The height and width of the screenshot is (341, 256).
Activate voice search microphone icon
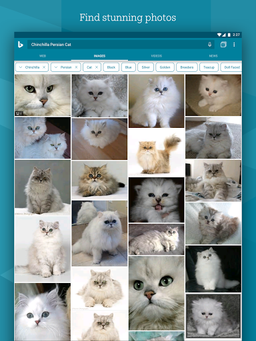[209, 45]
